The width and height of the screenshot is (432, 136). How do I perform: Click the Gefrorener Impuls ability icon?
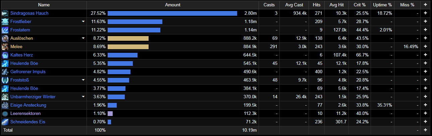point(5,72)
